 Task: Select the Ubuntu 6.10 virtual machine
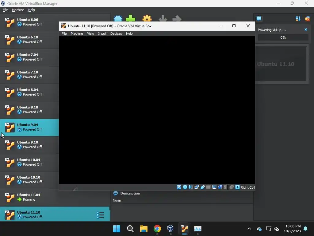coord(29,40)
